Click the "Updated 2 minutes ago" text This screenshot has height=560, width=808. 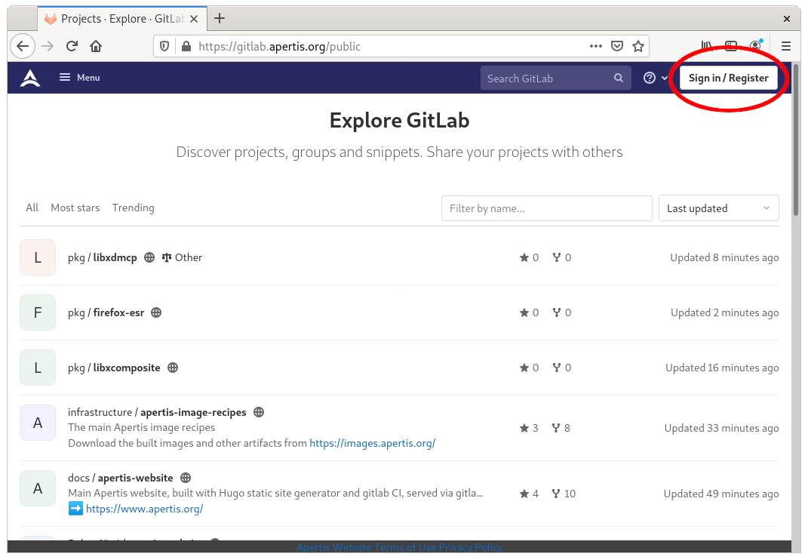point(725,312)
